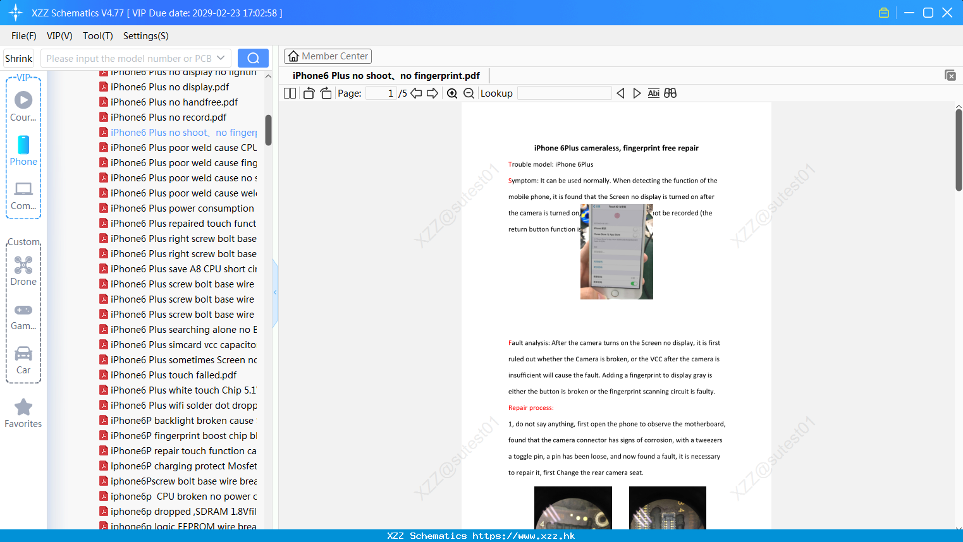This screenshot has width=963, height=542.
Task: Open the Drone category
Action: point(23,271)
